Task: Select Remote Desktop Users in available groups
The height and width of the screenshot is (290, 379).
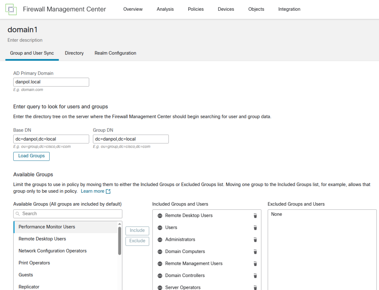Action: [66, 239]
